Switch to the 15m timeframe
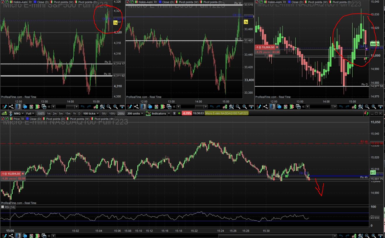The height and width of the screenshot is (238, 385). click(x=68, y=113)
